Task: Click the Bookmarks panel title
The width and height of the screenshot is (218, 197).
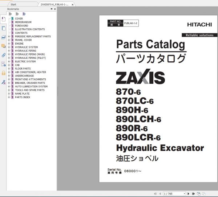Action: (x=13, y=9)
